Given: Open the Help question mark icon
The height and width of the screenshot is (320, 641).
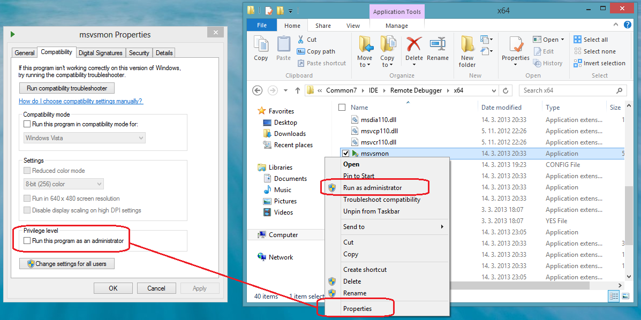Looking at the screenshot, I should [628, 25].
